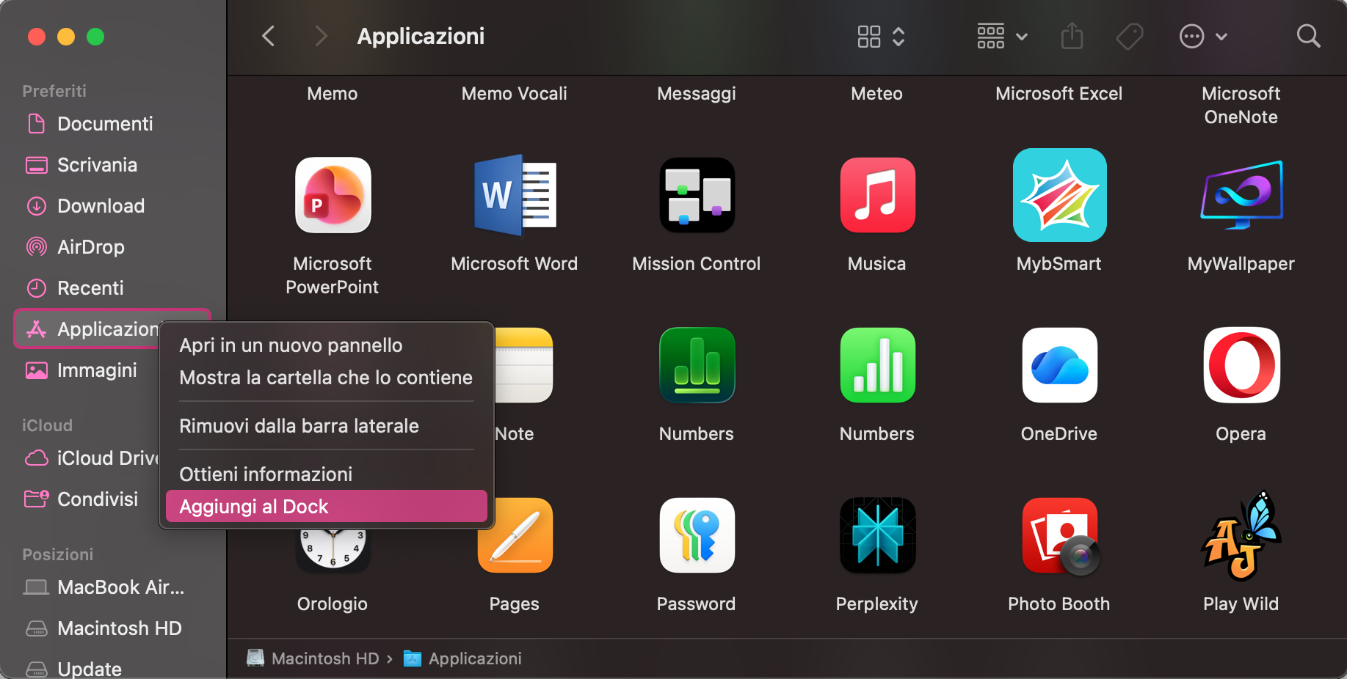Screen dimensions: 1347x679
Task: Click the MybSmart app icon
Action: 1059,195
